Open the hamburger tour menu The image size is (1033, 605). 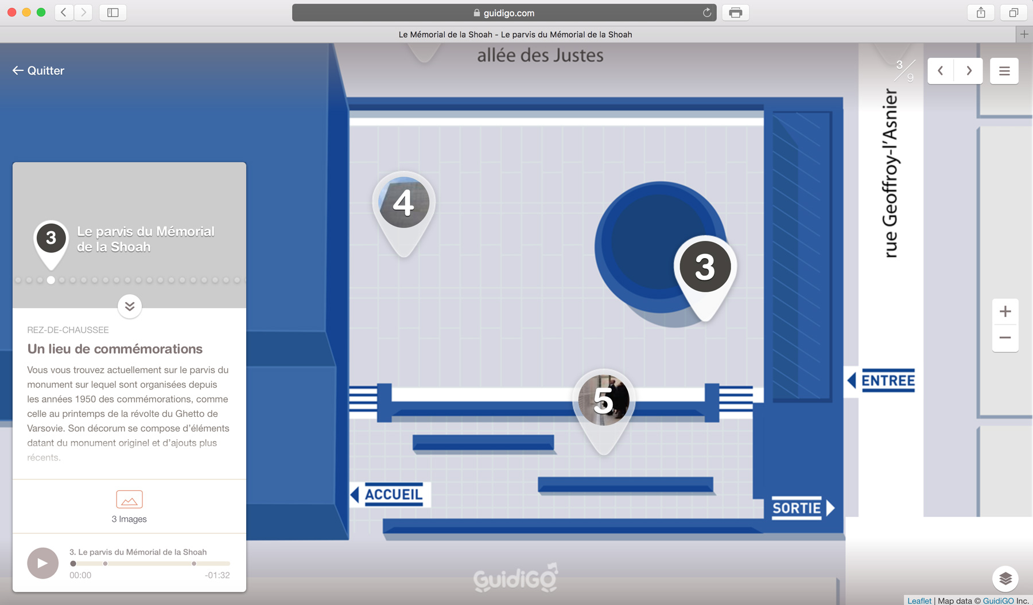[1004, 71]
